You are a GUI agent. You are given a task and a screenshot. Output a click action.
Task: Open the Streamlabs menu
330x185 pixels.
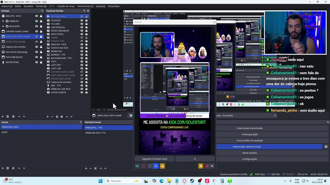click(114, 6)
